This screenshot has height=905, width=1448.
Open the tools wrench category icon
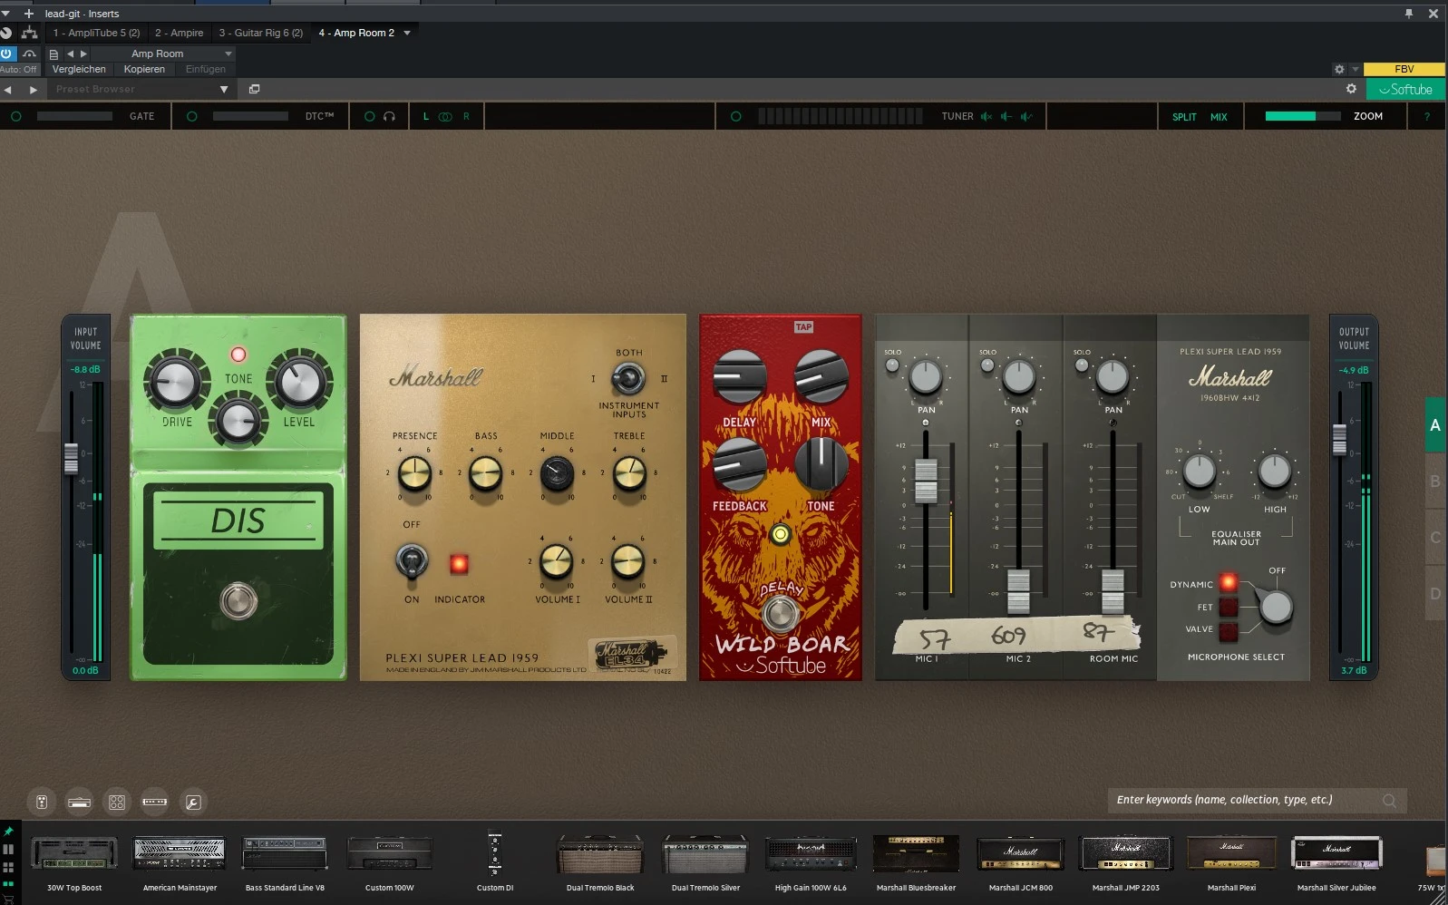tap(192, 803)
